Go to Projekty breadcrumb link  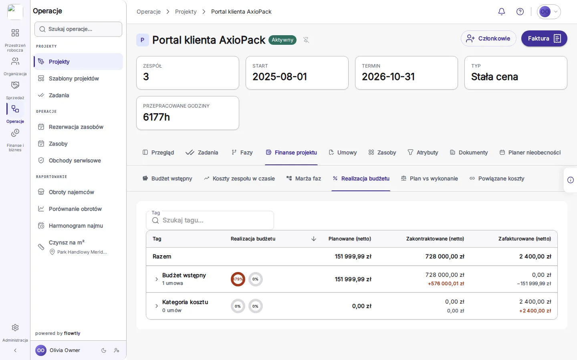coord(186,12)
